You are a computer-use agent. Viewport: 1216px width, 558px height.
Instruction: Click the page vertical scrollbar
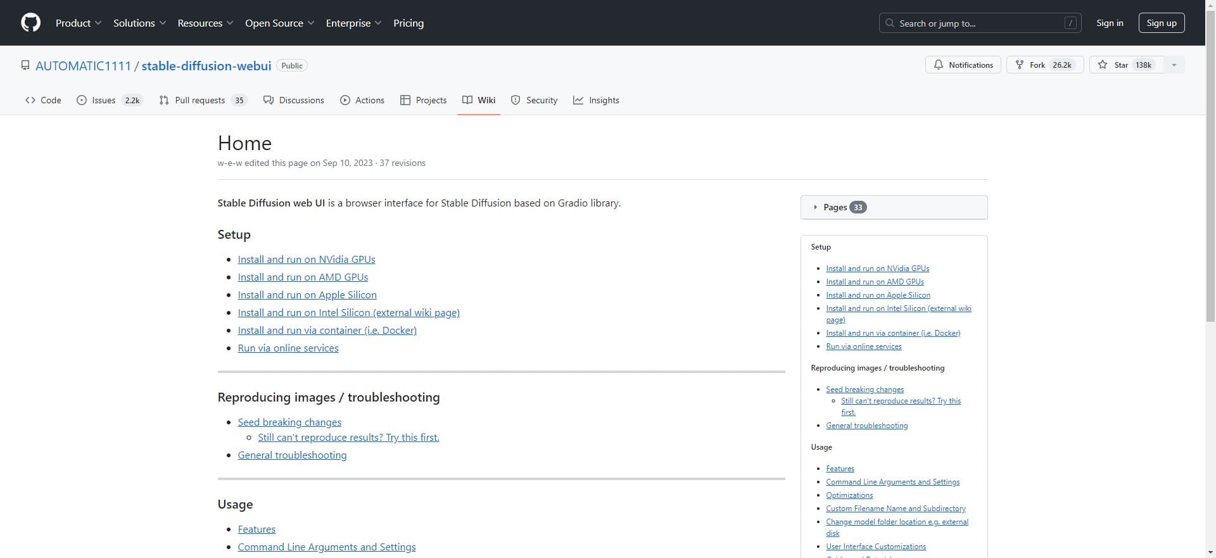[1210, 165]
